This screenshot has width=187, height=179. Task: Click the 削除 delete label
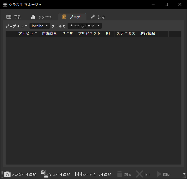pyautogui.click(x=127, y=175)
